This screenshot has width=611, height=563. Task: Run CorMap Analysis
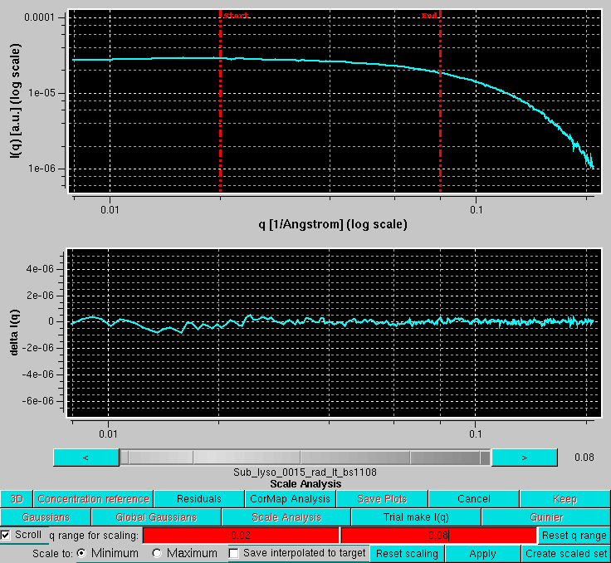291,499
